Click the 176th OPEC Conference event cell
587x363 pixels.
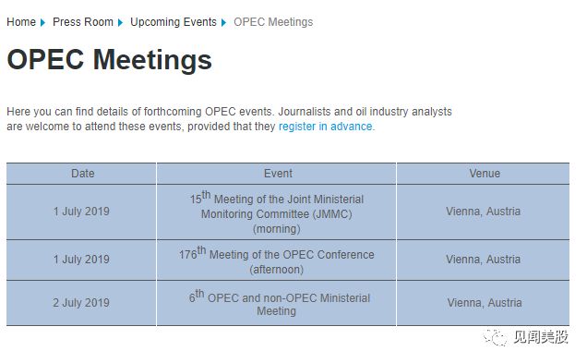click(276, 260)
